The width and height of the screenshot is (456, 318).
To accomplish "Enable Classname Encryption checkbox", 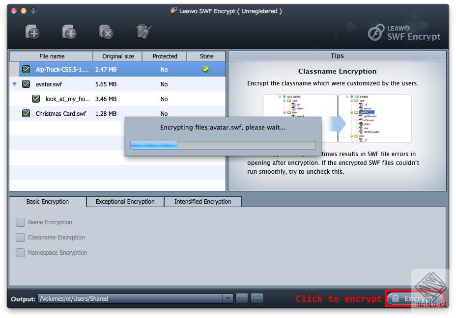I will (20, 237).
